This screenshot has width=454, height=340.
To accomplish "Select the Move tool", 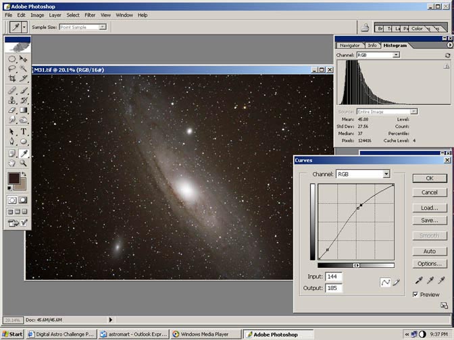I will pos(24,59).
